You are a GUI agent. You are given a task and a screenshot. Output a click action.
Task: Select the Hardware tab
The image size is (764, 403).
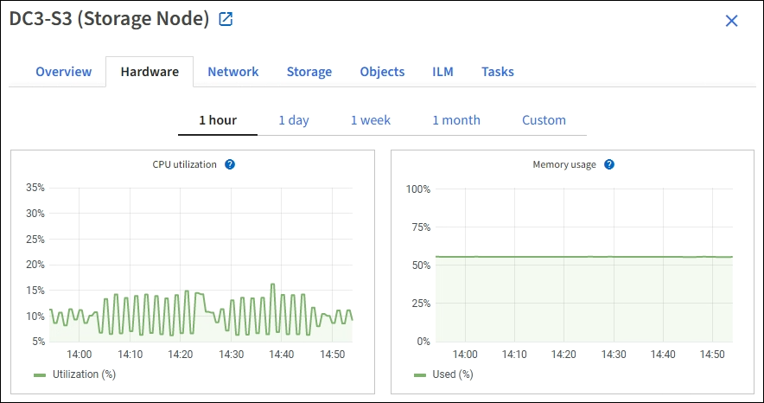(150, 72)
